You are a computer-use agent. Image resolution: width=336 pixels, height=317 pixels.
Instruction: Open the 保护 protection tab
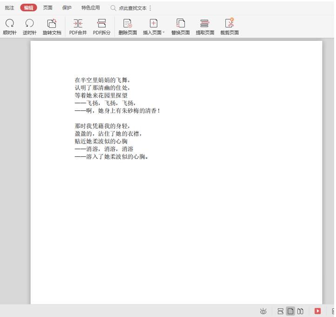click(66, 8)
